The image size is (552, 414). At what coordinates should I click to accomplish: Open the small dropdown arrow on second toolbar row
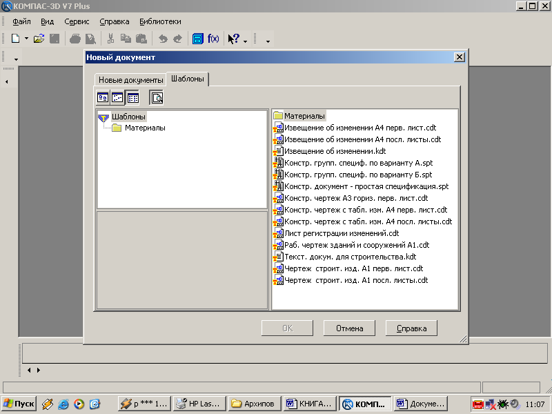click(16, 59)
